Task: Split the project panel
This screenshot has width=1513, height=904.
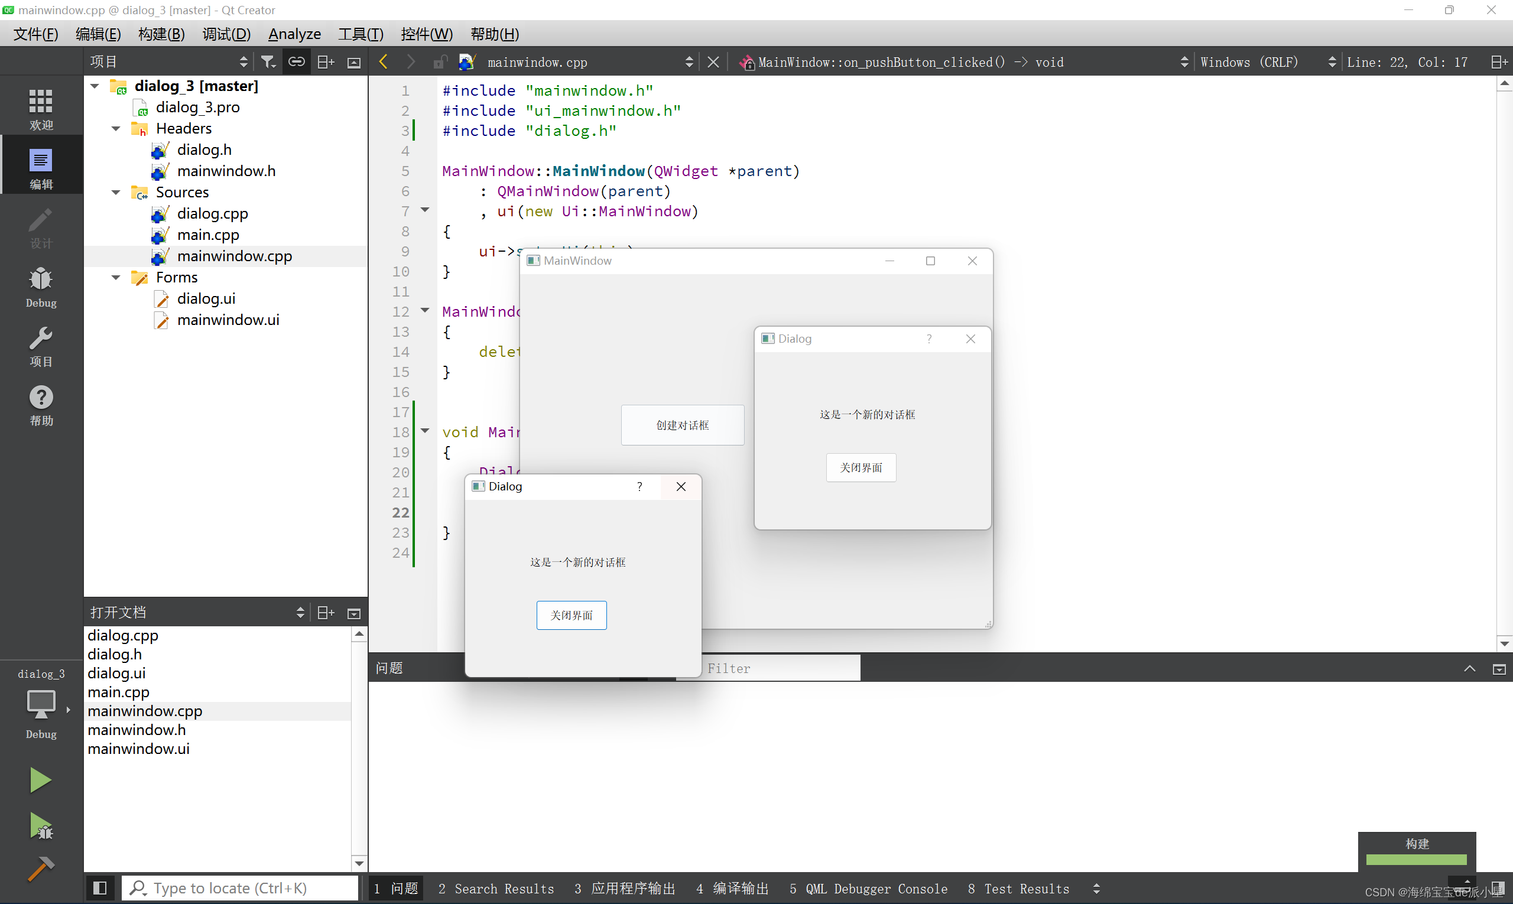Action: coord(326,61)
